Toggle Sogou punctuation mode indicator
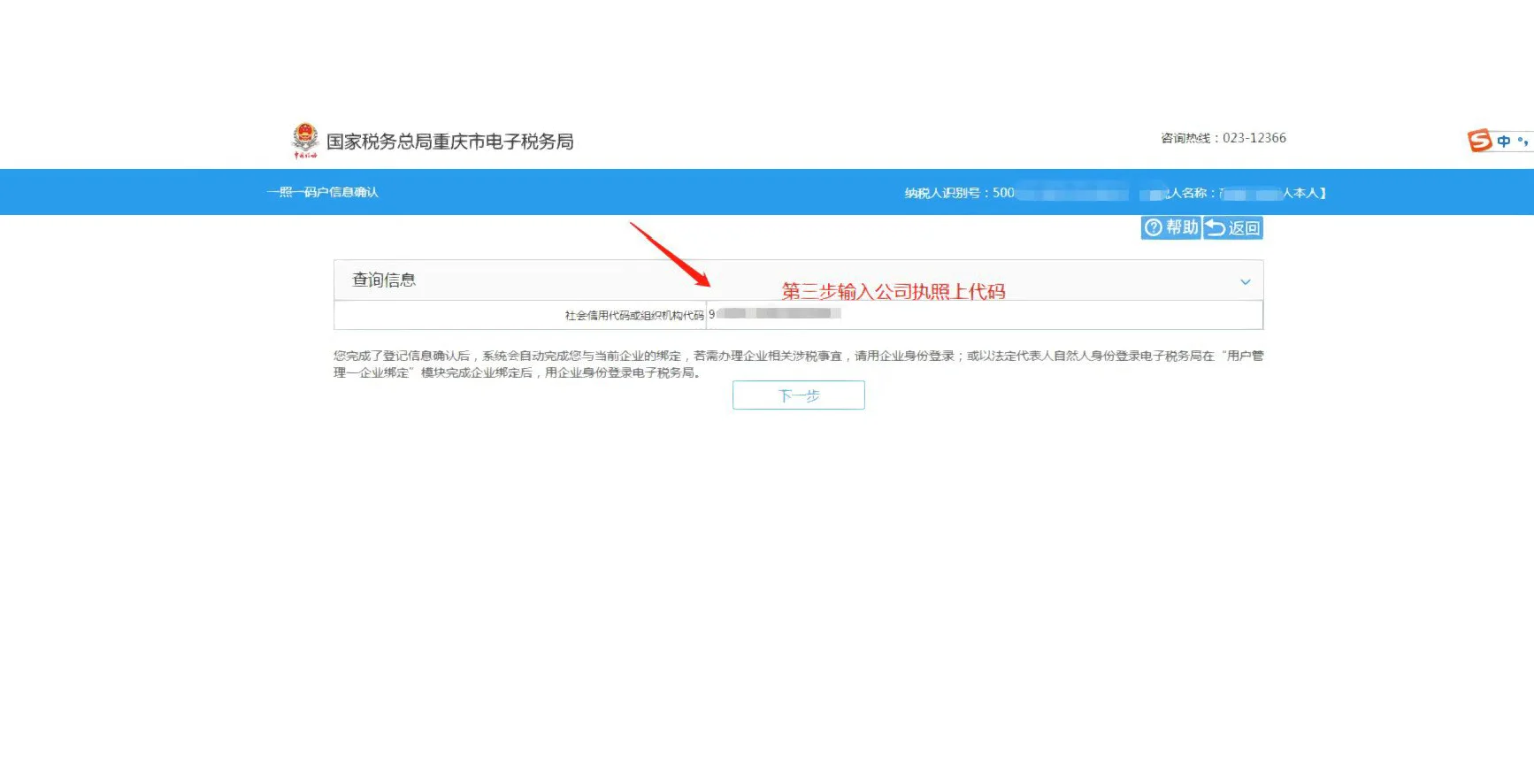 [x=1522, y=142]
